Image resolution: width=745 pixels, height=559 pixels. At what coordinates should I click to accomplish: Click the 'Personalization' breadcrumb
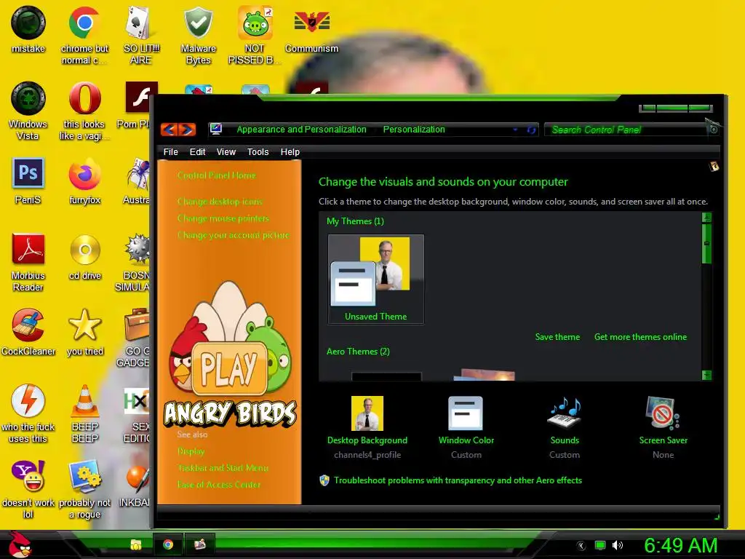(414, 130)
